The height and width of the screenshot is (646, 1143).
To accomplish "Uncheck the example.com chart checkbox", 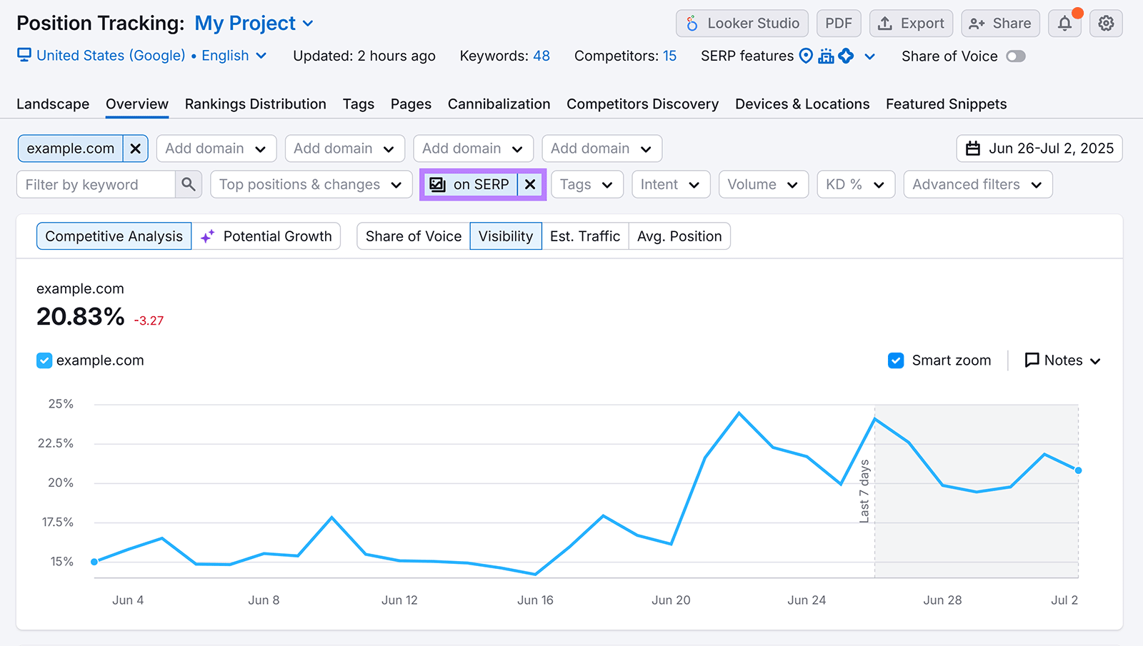I will click(x=44, y=360).
